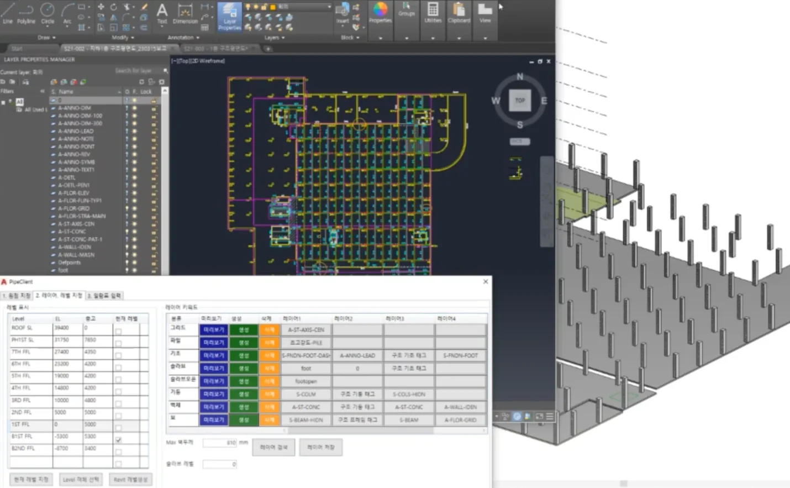
Task: Click the Insert block icon
Action: click(x=343, y=13)
